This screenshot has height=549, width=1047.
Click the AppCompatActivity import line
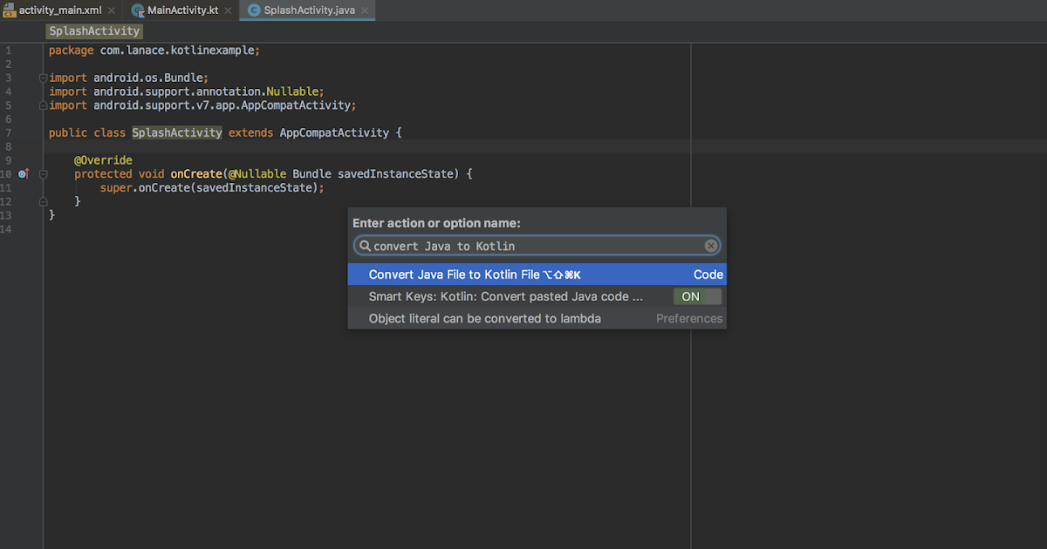tap(202, 105)
